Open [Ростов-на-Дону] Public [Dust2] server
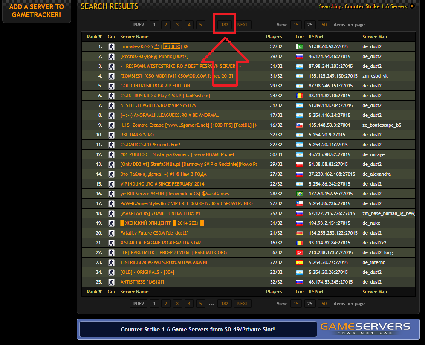 point(154,56)
